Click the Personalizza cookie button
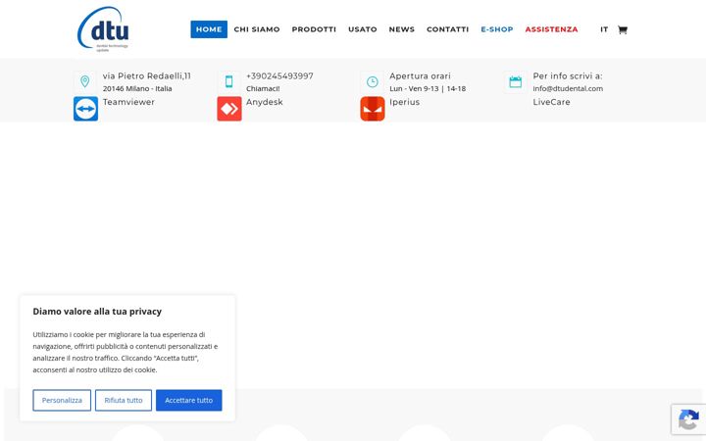Screen dimensions: 706x441 [x=62, y=400]
